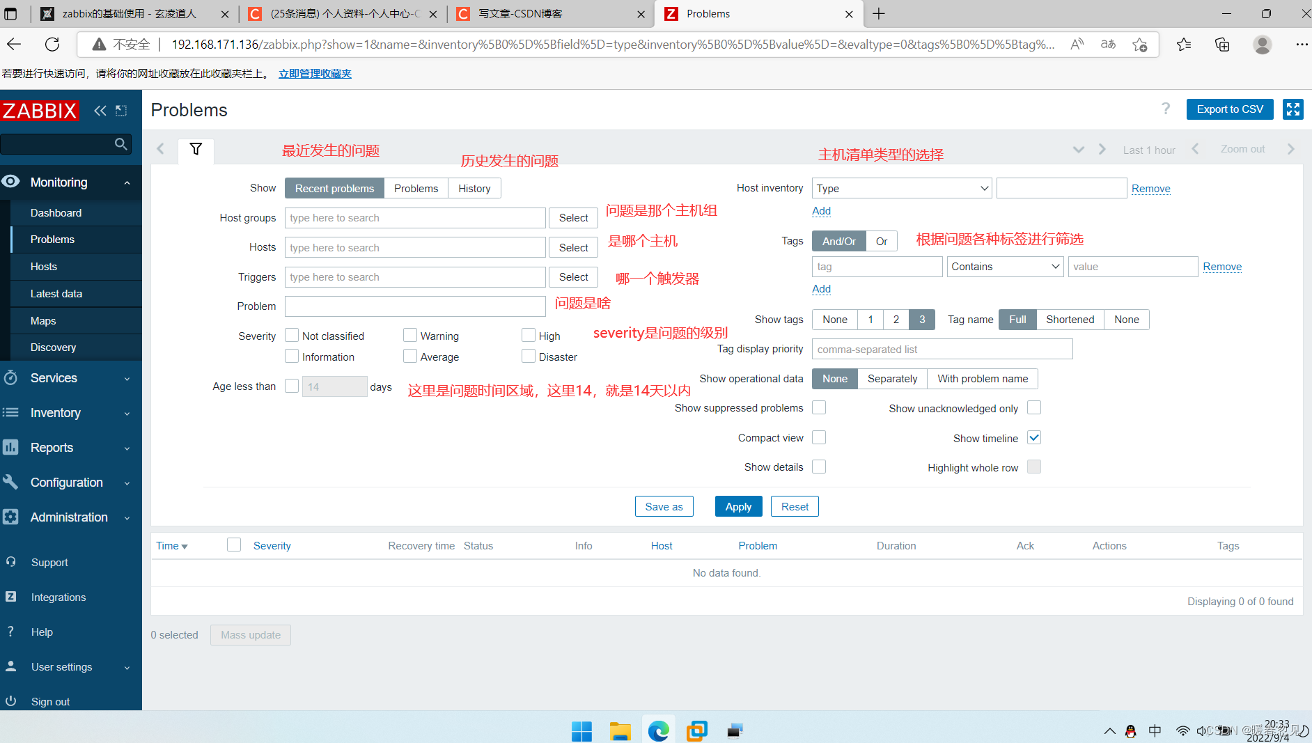The width and height of the screenshot is (1312, 743).
Task: Click the sidebar search magnifier icon
Action: [x=121, y=143]
